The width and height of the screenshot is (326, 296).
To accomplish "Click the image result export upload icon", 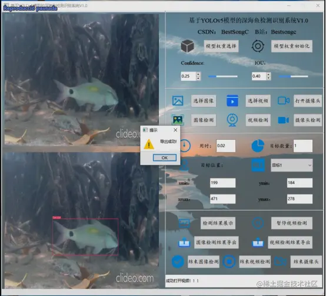I will [x=184, y=242].
